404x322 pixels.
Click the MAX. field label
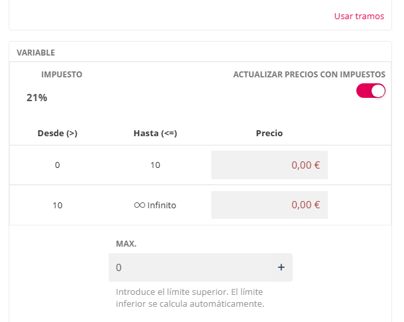coord(126,243)
